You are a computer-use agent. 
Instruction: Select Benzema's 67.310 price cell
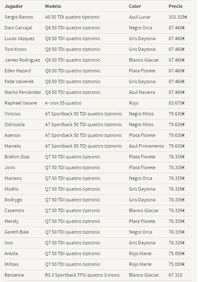coord(175,275)
